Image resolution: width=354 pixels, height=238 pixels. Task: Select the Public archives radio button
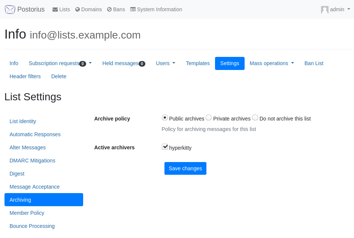[x=165, y=118]
